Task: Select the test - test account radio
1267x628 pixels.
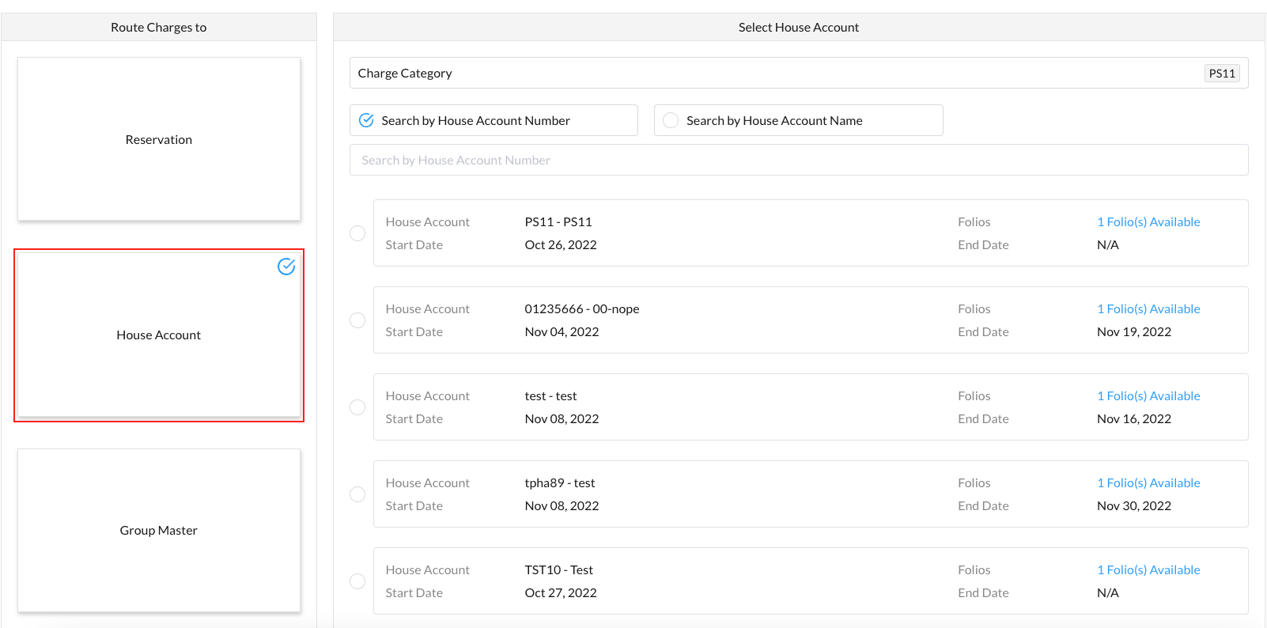Action: [357, 407]
